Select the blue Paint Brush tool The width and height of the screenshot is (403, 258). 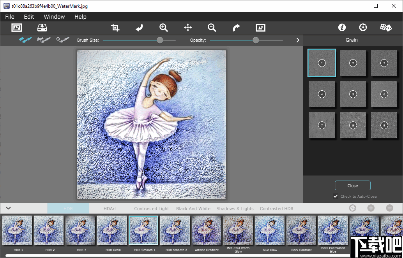(25, 39)
